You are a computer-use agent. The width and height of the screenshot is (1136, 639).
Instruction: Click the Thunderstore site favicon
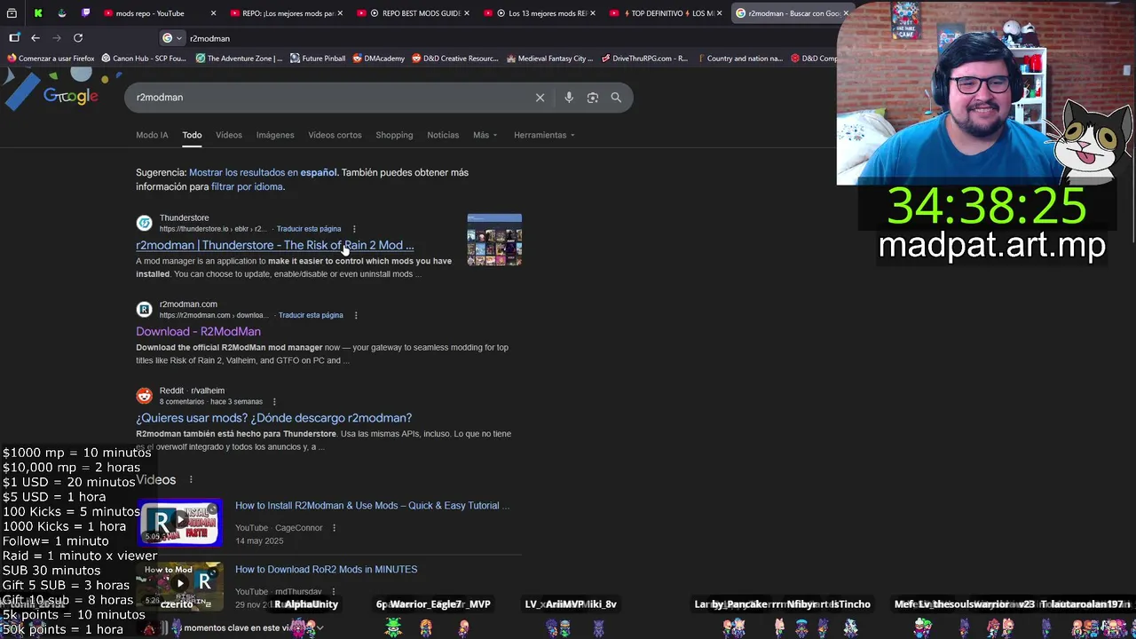[144, 223]
